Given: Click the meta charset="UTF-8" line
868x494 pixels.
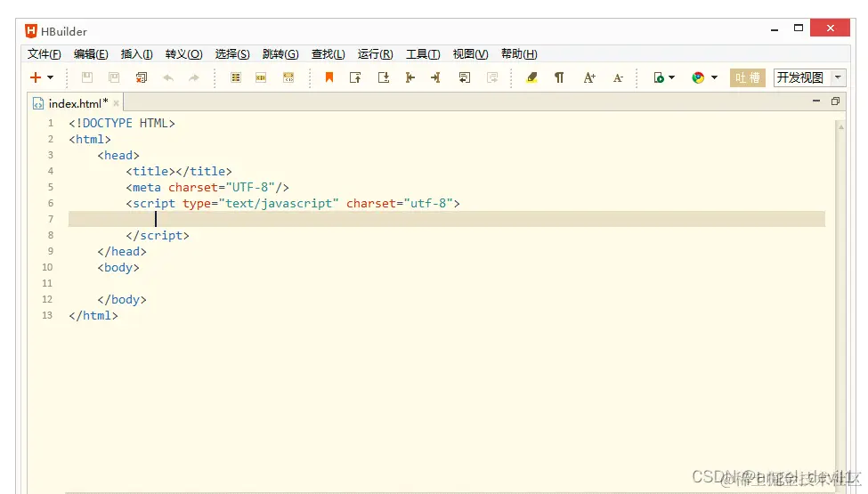Looking at the screenshot, I should pos(207,187).
